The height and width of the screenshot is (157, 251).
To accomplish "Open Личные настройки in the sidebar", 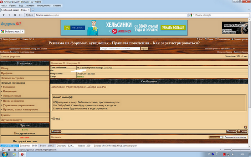I will pos(13,77).
